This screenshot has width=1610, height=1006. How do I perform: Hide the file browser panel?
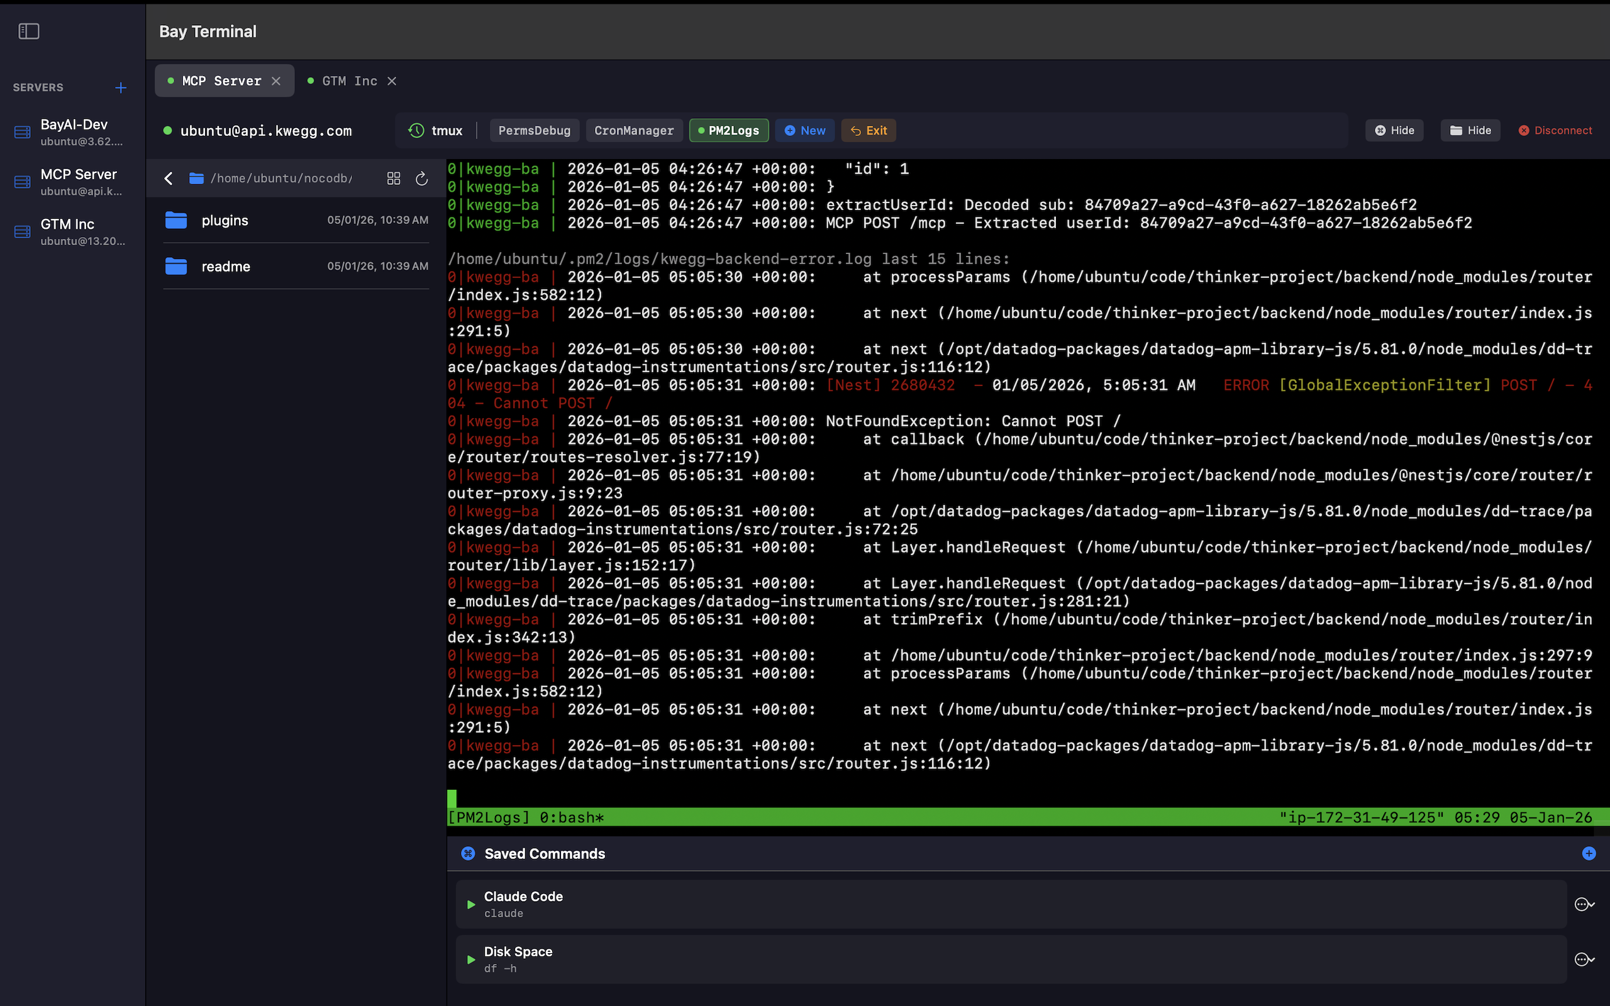(x=1470, y=130)
